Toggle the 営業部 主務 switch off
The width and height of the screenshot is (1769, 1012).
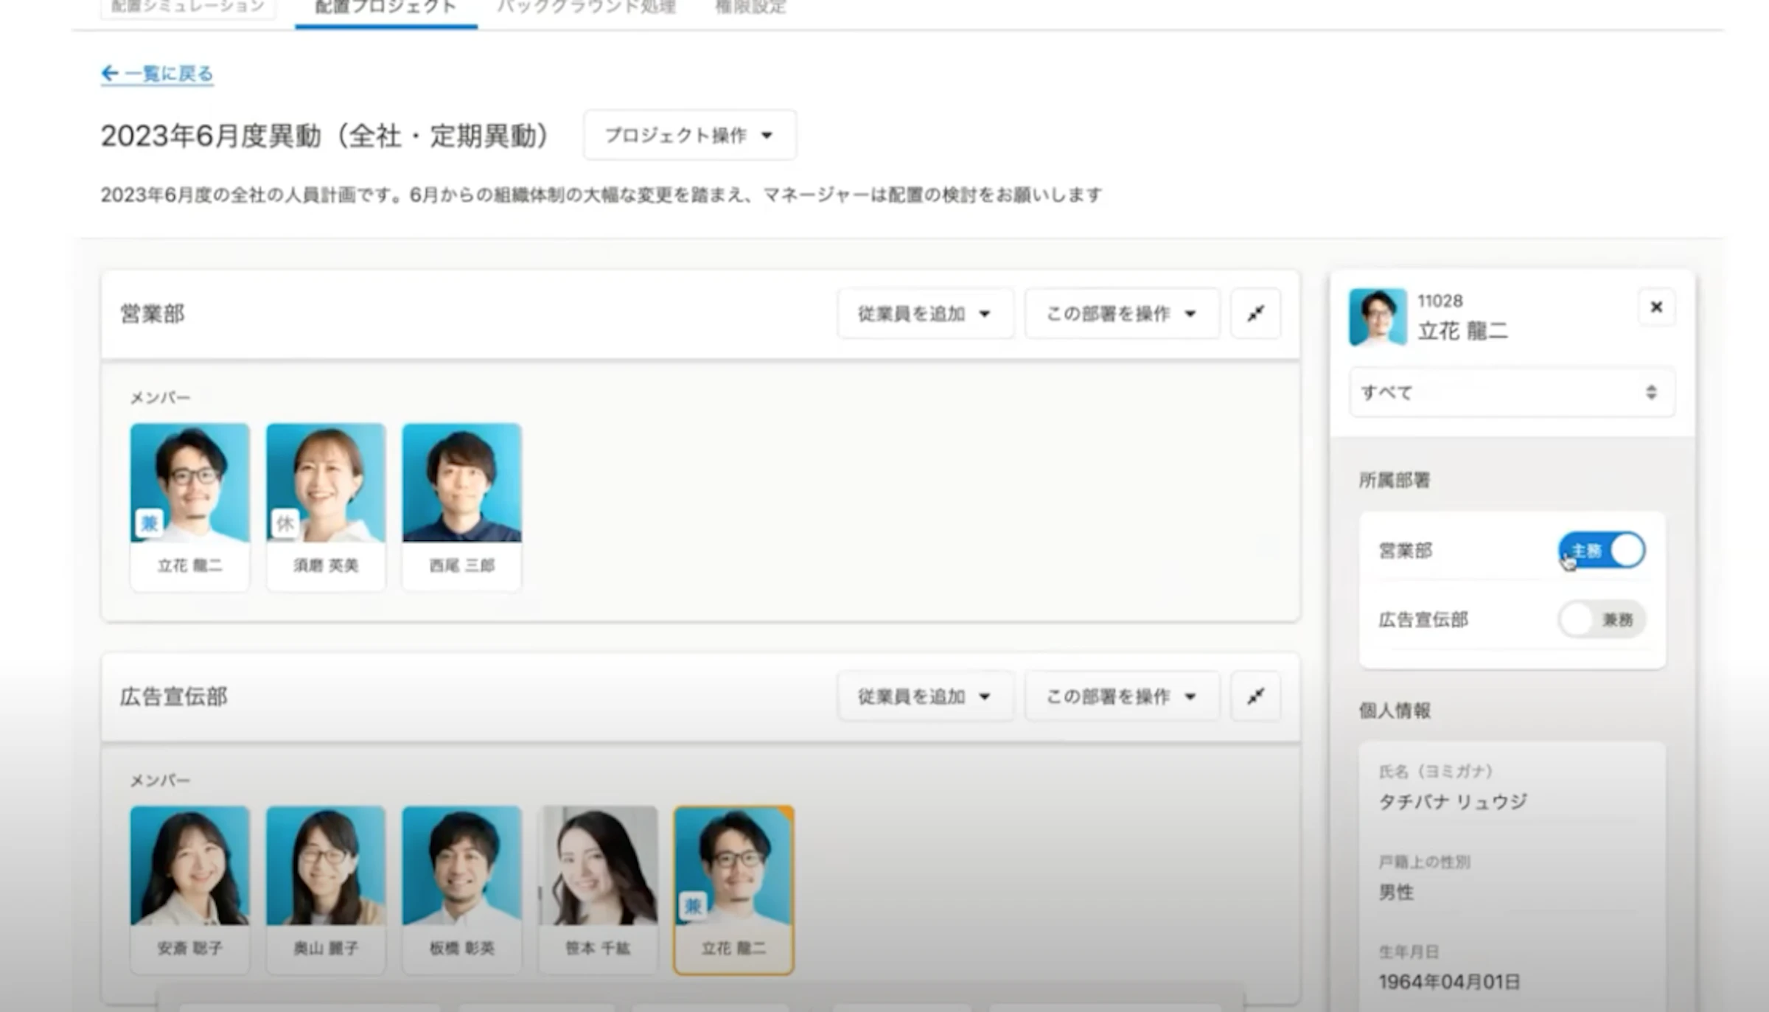[1602, 550]
